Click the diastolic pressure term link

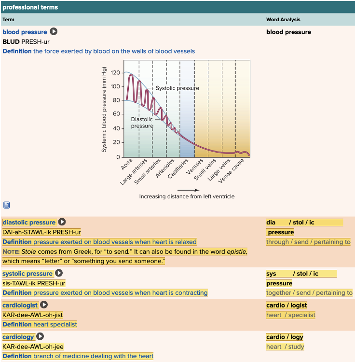pyautogui.click(x=29, y=223)
